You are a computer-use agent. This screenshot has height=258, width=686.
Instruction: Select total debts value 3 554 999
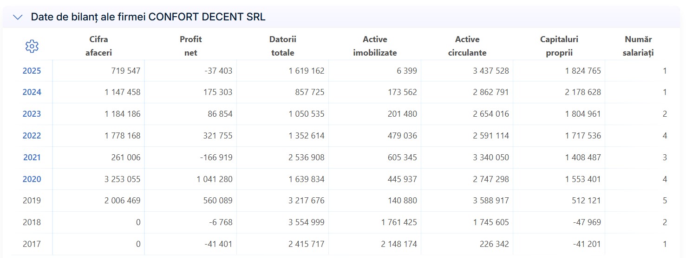(307, 222)
